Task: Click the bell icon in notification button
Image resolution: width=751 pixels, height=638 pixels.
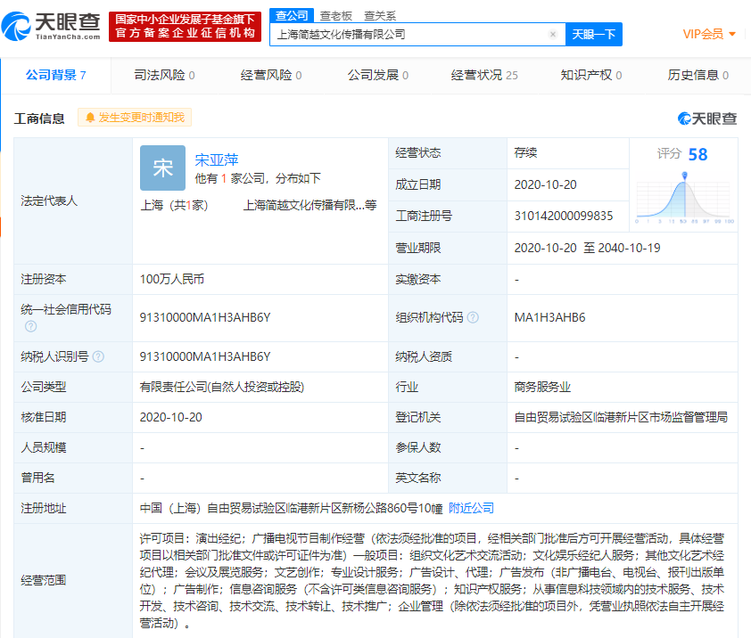Action: (89, 118)
